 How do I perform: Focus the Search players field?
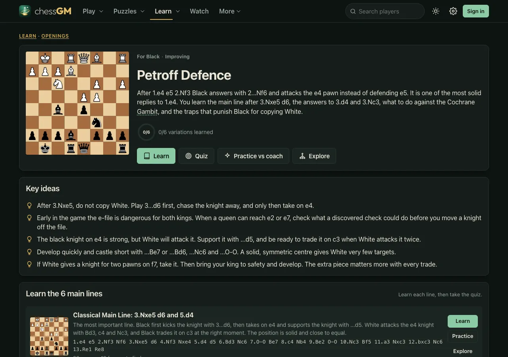(385, 11)
